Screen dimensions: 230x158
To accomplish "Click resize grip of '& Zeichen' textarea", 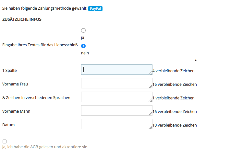I will (151, 100).
